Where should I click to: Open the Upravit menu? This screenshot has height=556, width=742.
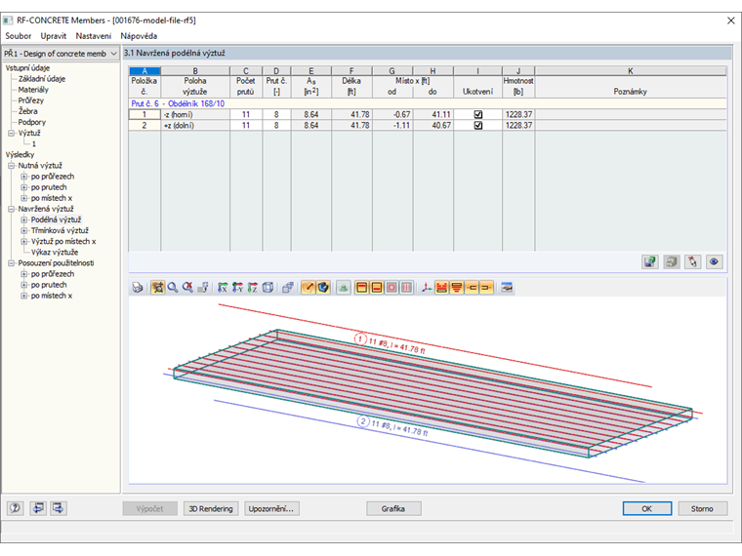tap(54, 36)
